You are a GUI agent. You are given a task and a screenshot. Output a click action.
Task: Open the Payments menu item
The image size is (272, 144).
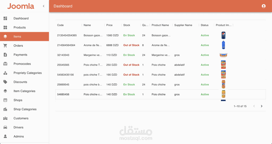[24, 55]
